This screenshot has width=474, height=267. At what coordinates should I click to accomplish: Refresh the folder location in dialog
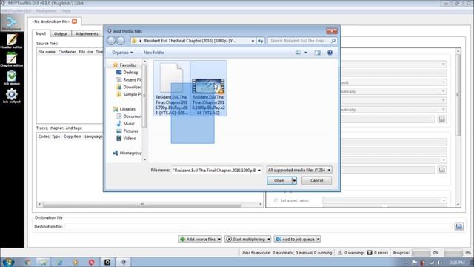click(261, 41)
